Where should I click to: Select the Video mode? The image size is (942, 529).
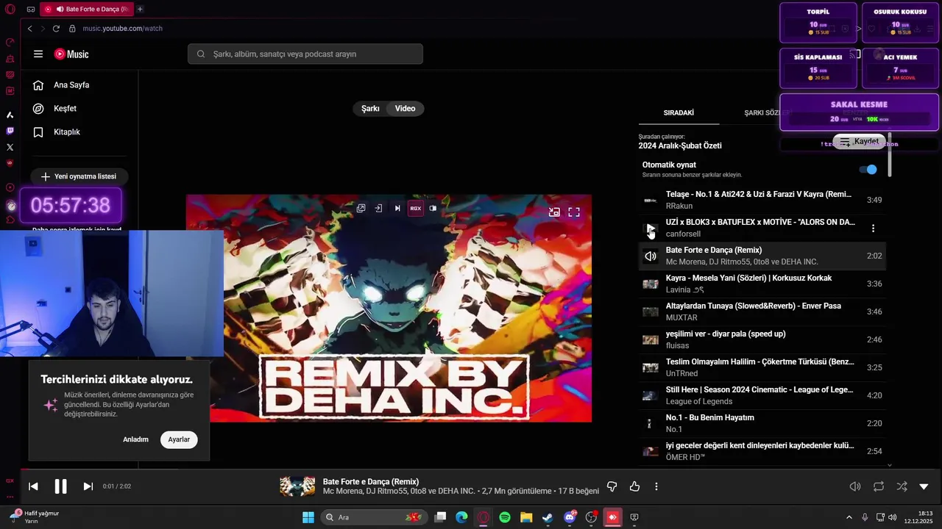[406, 109]
